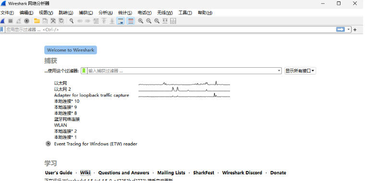Expand the display filter history dropdown

click(349, 29)
